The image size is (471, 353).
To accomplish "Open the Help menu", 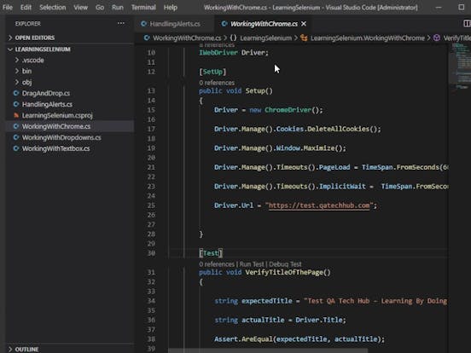I will [171, 7].
